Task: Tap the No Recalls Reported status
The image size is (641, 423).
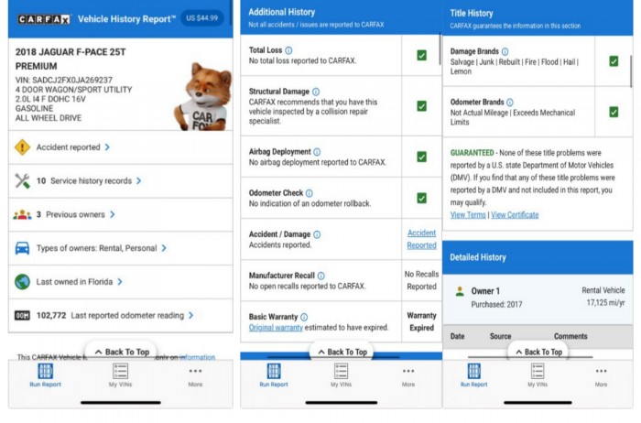Action: tap(421, 280)
